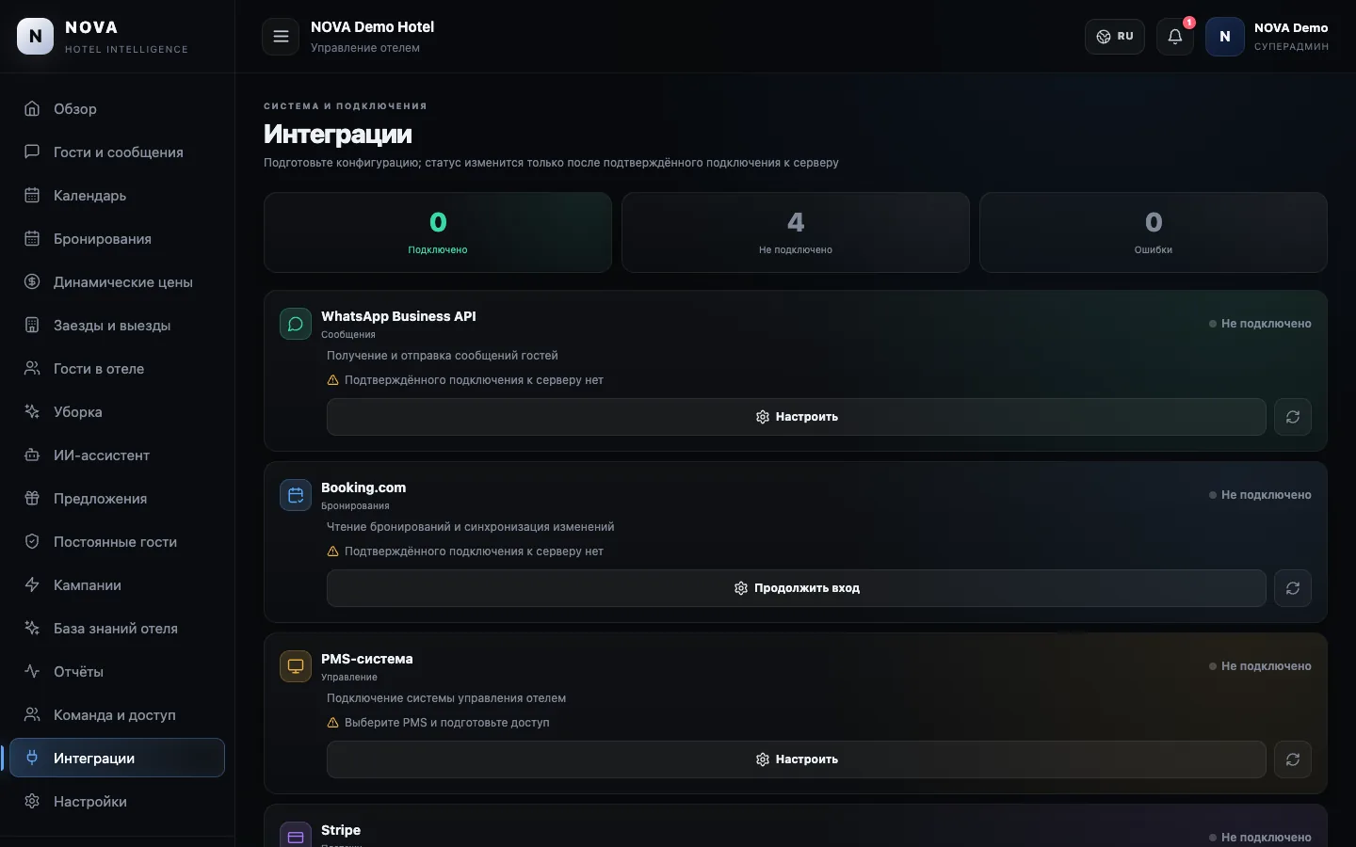
Task: Click the Подключено counter card
Action: point(438,232)
